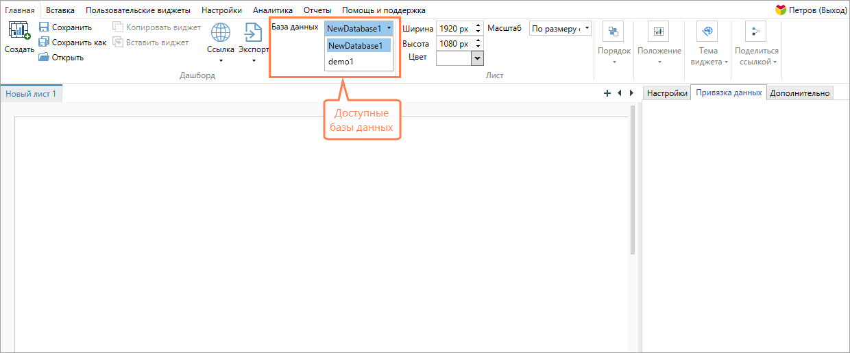The image size is (850, 353).
Task: Click the Экспорт arrow icon
Action: [x=254, y=33]
